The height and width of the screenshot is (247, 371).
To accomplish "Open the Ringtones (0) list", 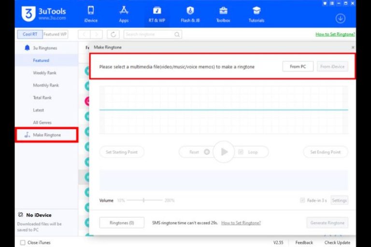I will click(122, 223).
